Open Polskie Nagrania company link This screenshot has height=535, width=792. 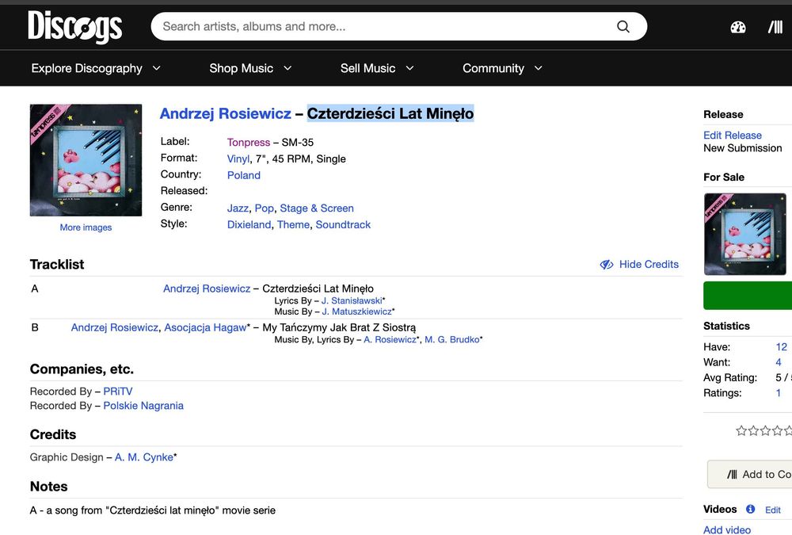pyautogui.click(x=143, y=406)
